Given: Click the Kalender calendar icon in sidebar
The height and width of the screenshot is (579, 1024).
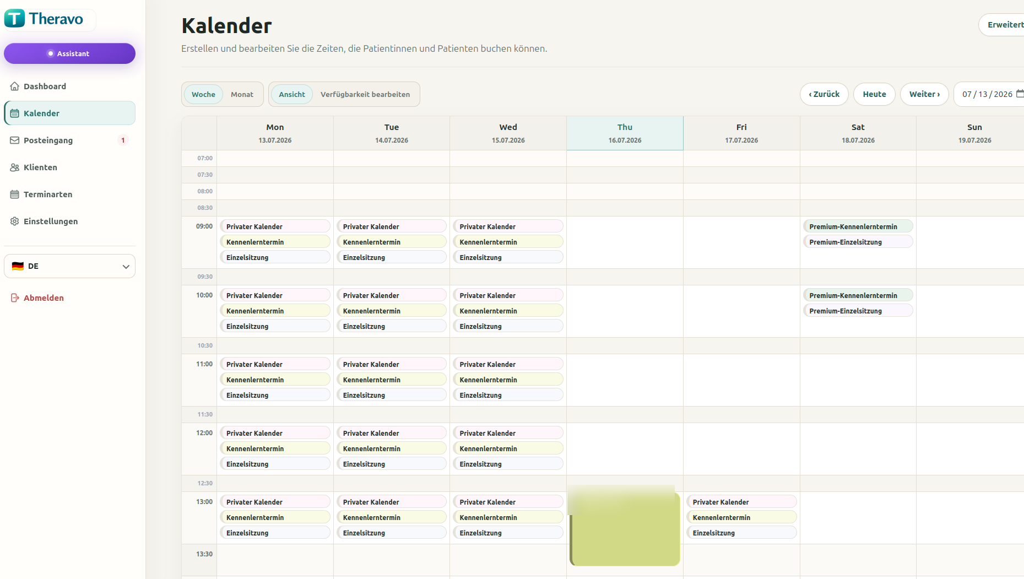Looking at the screenshot, I should tap(15, 113).
